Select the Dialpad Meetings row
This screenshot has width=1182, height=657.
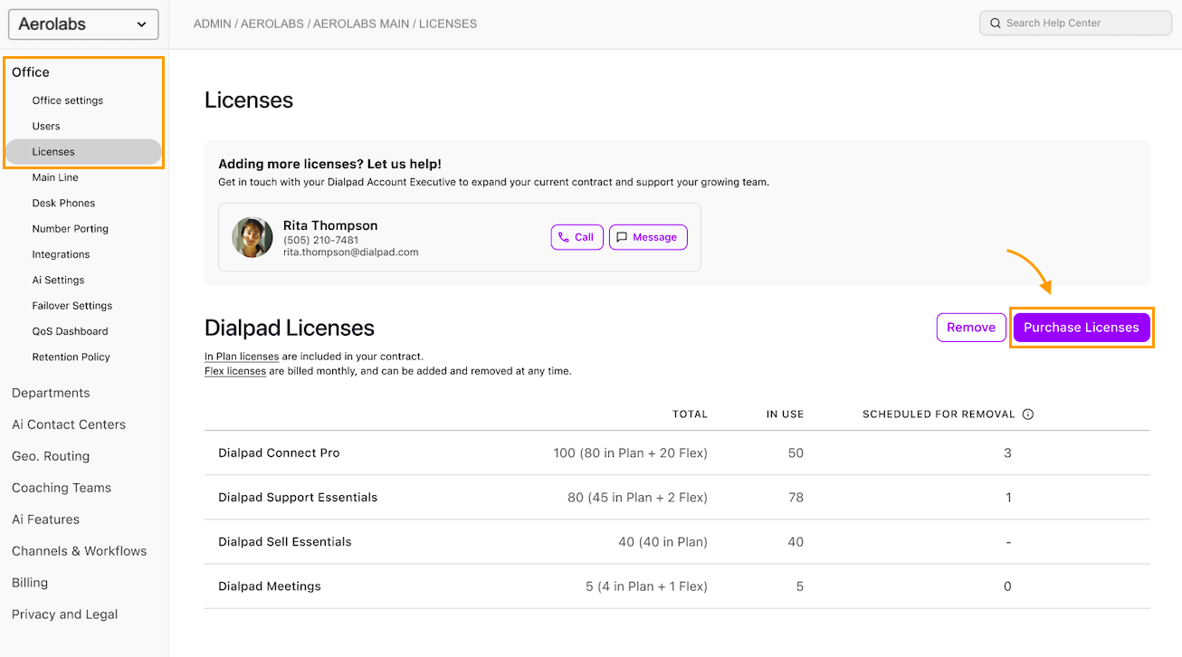click(677, 586)
